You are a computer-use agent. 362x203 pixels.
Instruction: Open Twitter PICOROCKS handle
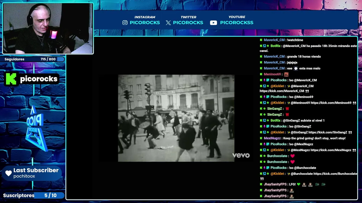pos(188,23)
